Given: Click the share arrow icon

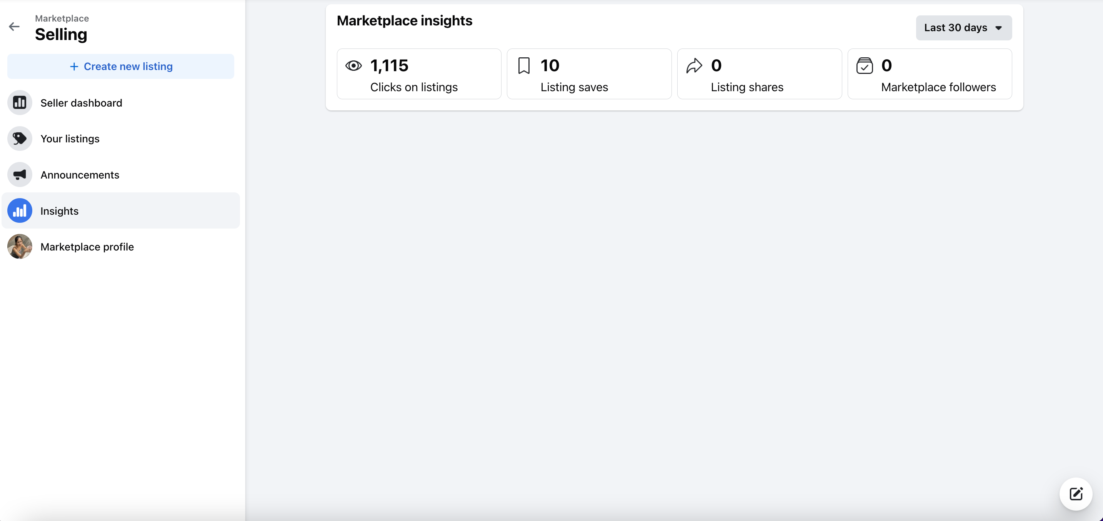Looking at the screenshot, I should 694,66.
